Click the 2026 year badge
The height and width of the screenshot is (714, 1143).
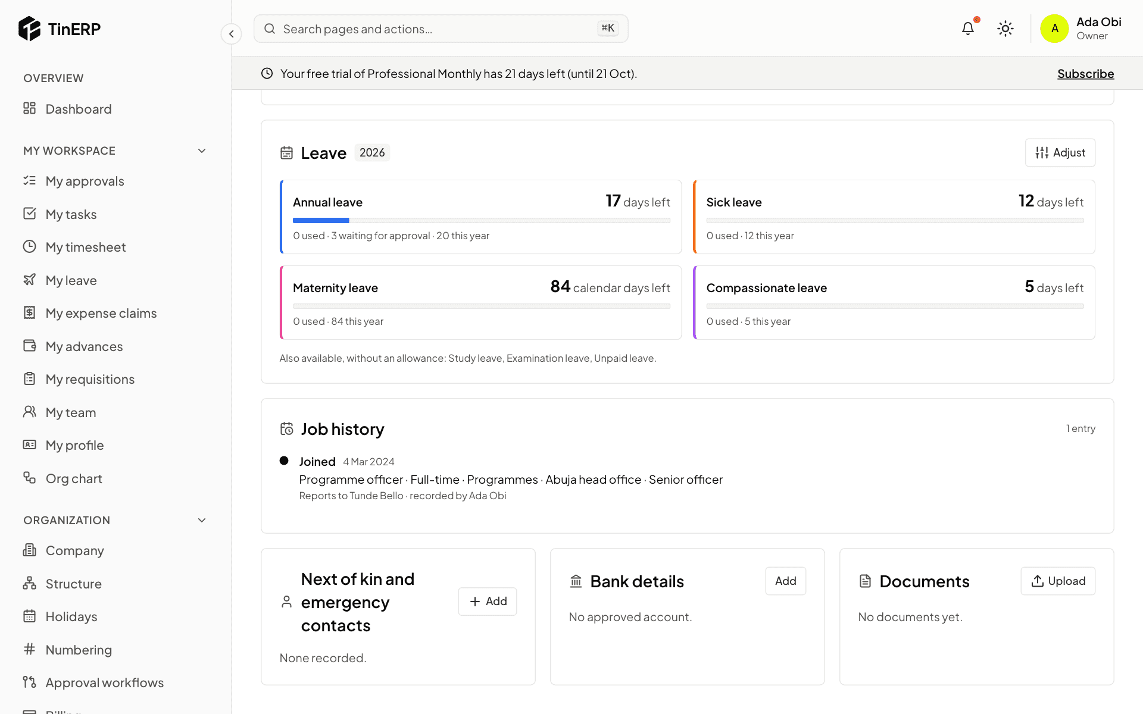click(x=372, y=153)
